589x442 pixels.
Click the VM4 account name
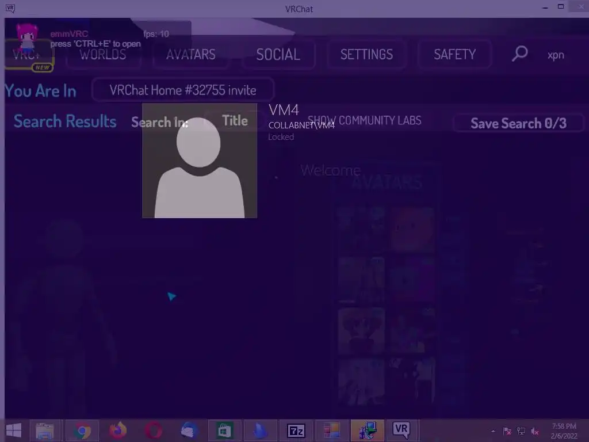[x=284, y=110]
